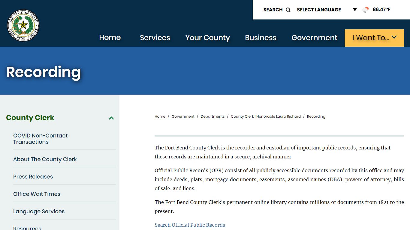The height and width of the screenshot is (230, 410).
Task: Click the language dropdown arrow
Action: tap(355, 10)
